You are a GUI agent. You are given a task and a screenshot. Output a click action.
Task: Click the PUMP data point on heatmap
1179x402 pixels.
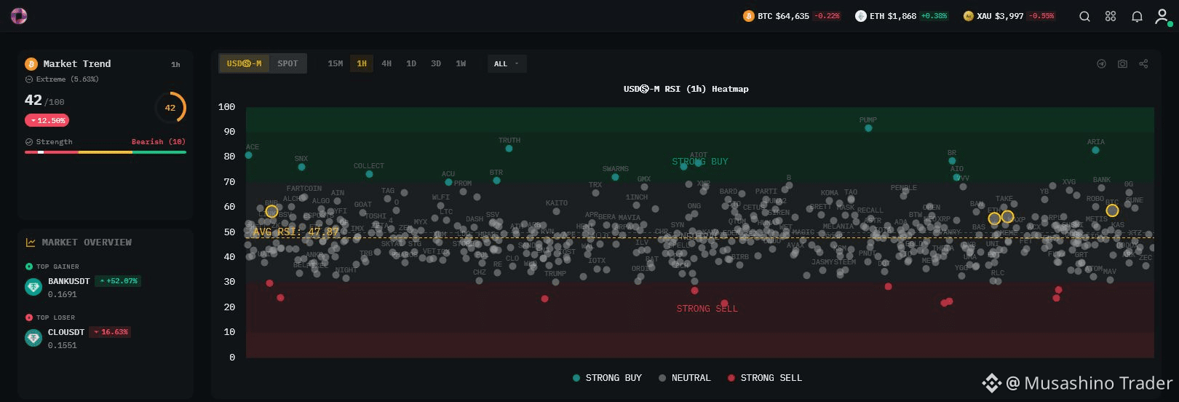point(868,128)
